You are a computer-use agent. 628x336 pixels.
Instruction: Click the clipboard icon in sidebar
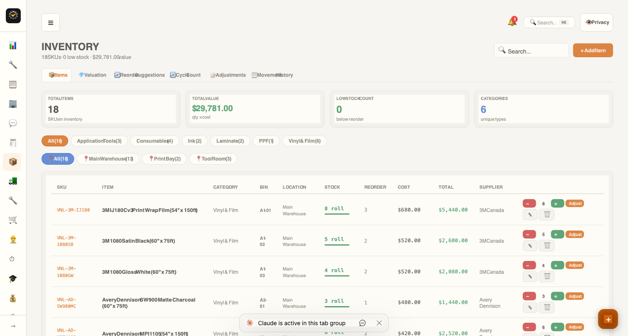tap(12, 84)
